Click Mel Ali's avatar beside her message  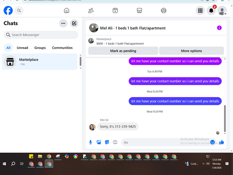click(x=92, y=127)
